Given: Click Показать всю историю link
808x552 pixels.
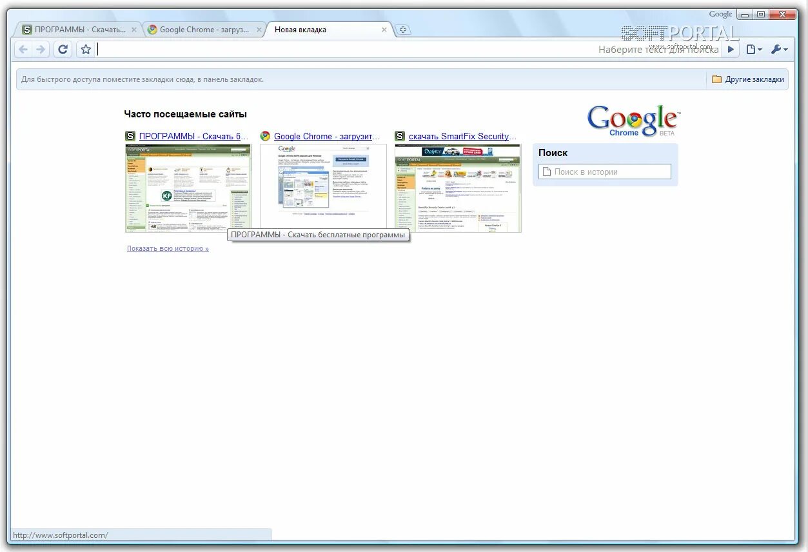Looking at the screenshot, I should (x=168, y=248).
